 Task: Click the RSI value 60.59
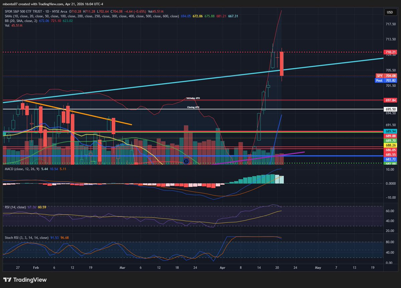point(42,207)
